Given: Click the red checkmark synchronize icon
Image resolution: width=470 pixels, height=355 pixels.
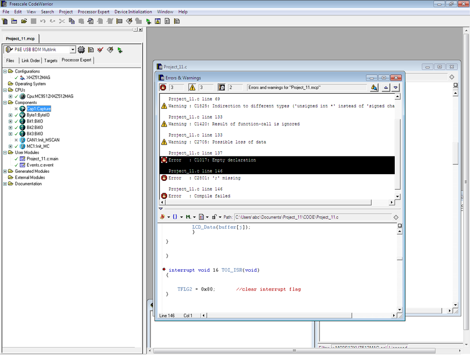Looking at the screenshot, I should (100, 49).
